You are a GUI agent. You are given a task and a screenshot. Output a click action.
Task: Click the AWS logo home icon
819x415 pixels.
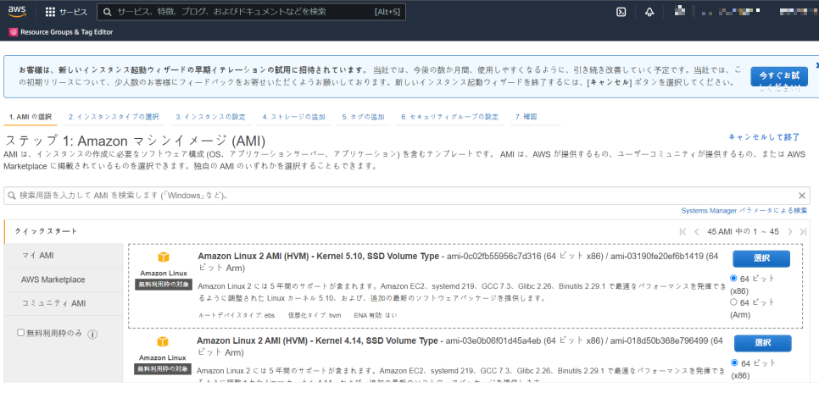pyautogui.click(x=17, y=12)
